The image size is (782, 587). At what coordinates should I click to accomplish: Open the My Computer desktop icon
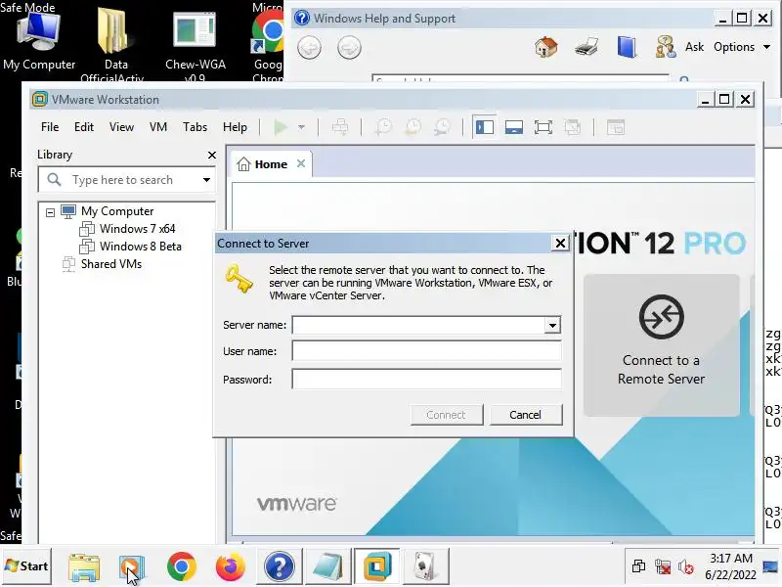pyautogui.click(x=39, y=40)
